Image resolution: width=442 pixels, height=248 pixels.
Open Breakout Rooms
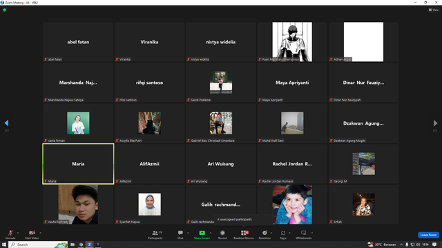(244, 234)
